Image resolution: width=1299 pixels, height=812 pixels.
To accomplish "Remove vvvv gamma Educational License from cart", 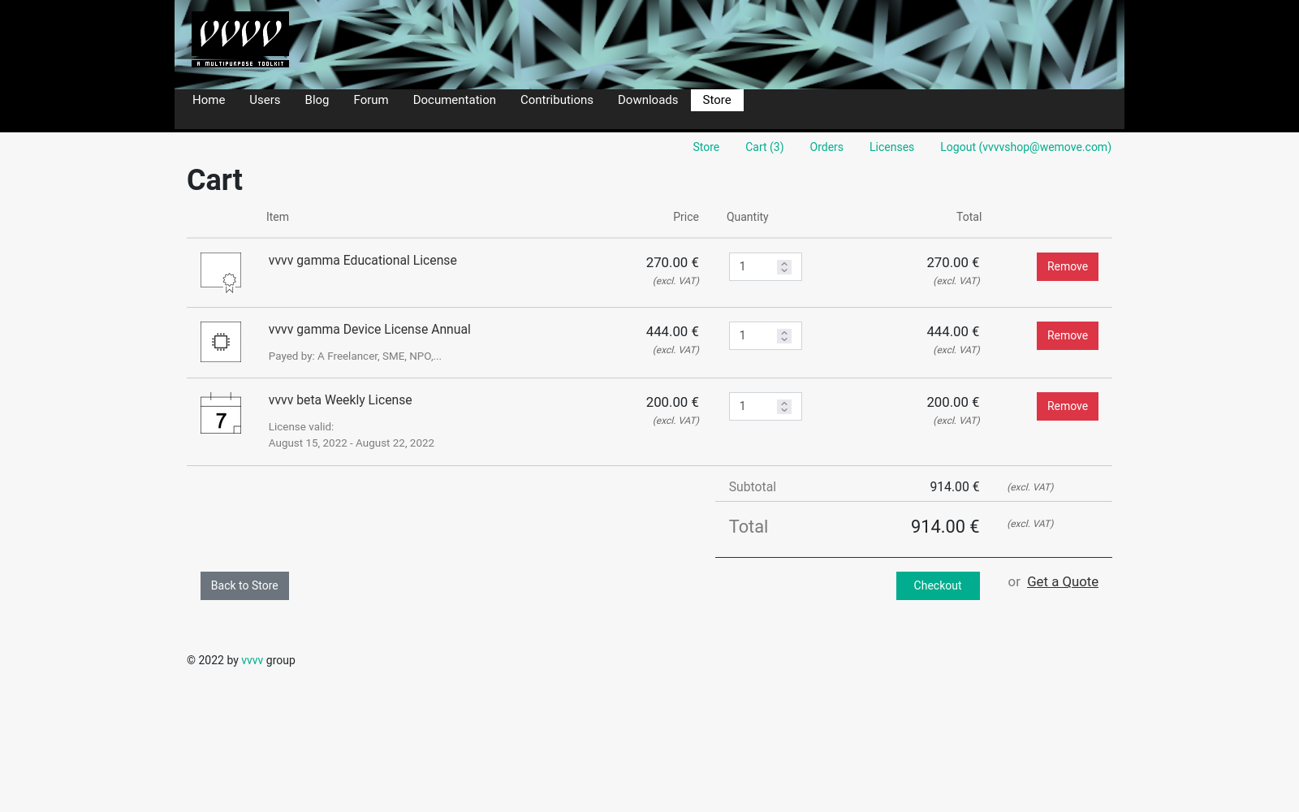I will point(1067,266).
